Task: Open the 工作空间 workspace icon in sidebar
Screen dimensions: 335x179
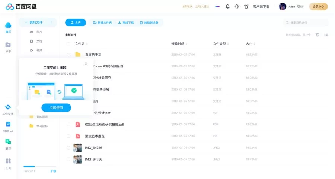Action: [8, 108]
